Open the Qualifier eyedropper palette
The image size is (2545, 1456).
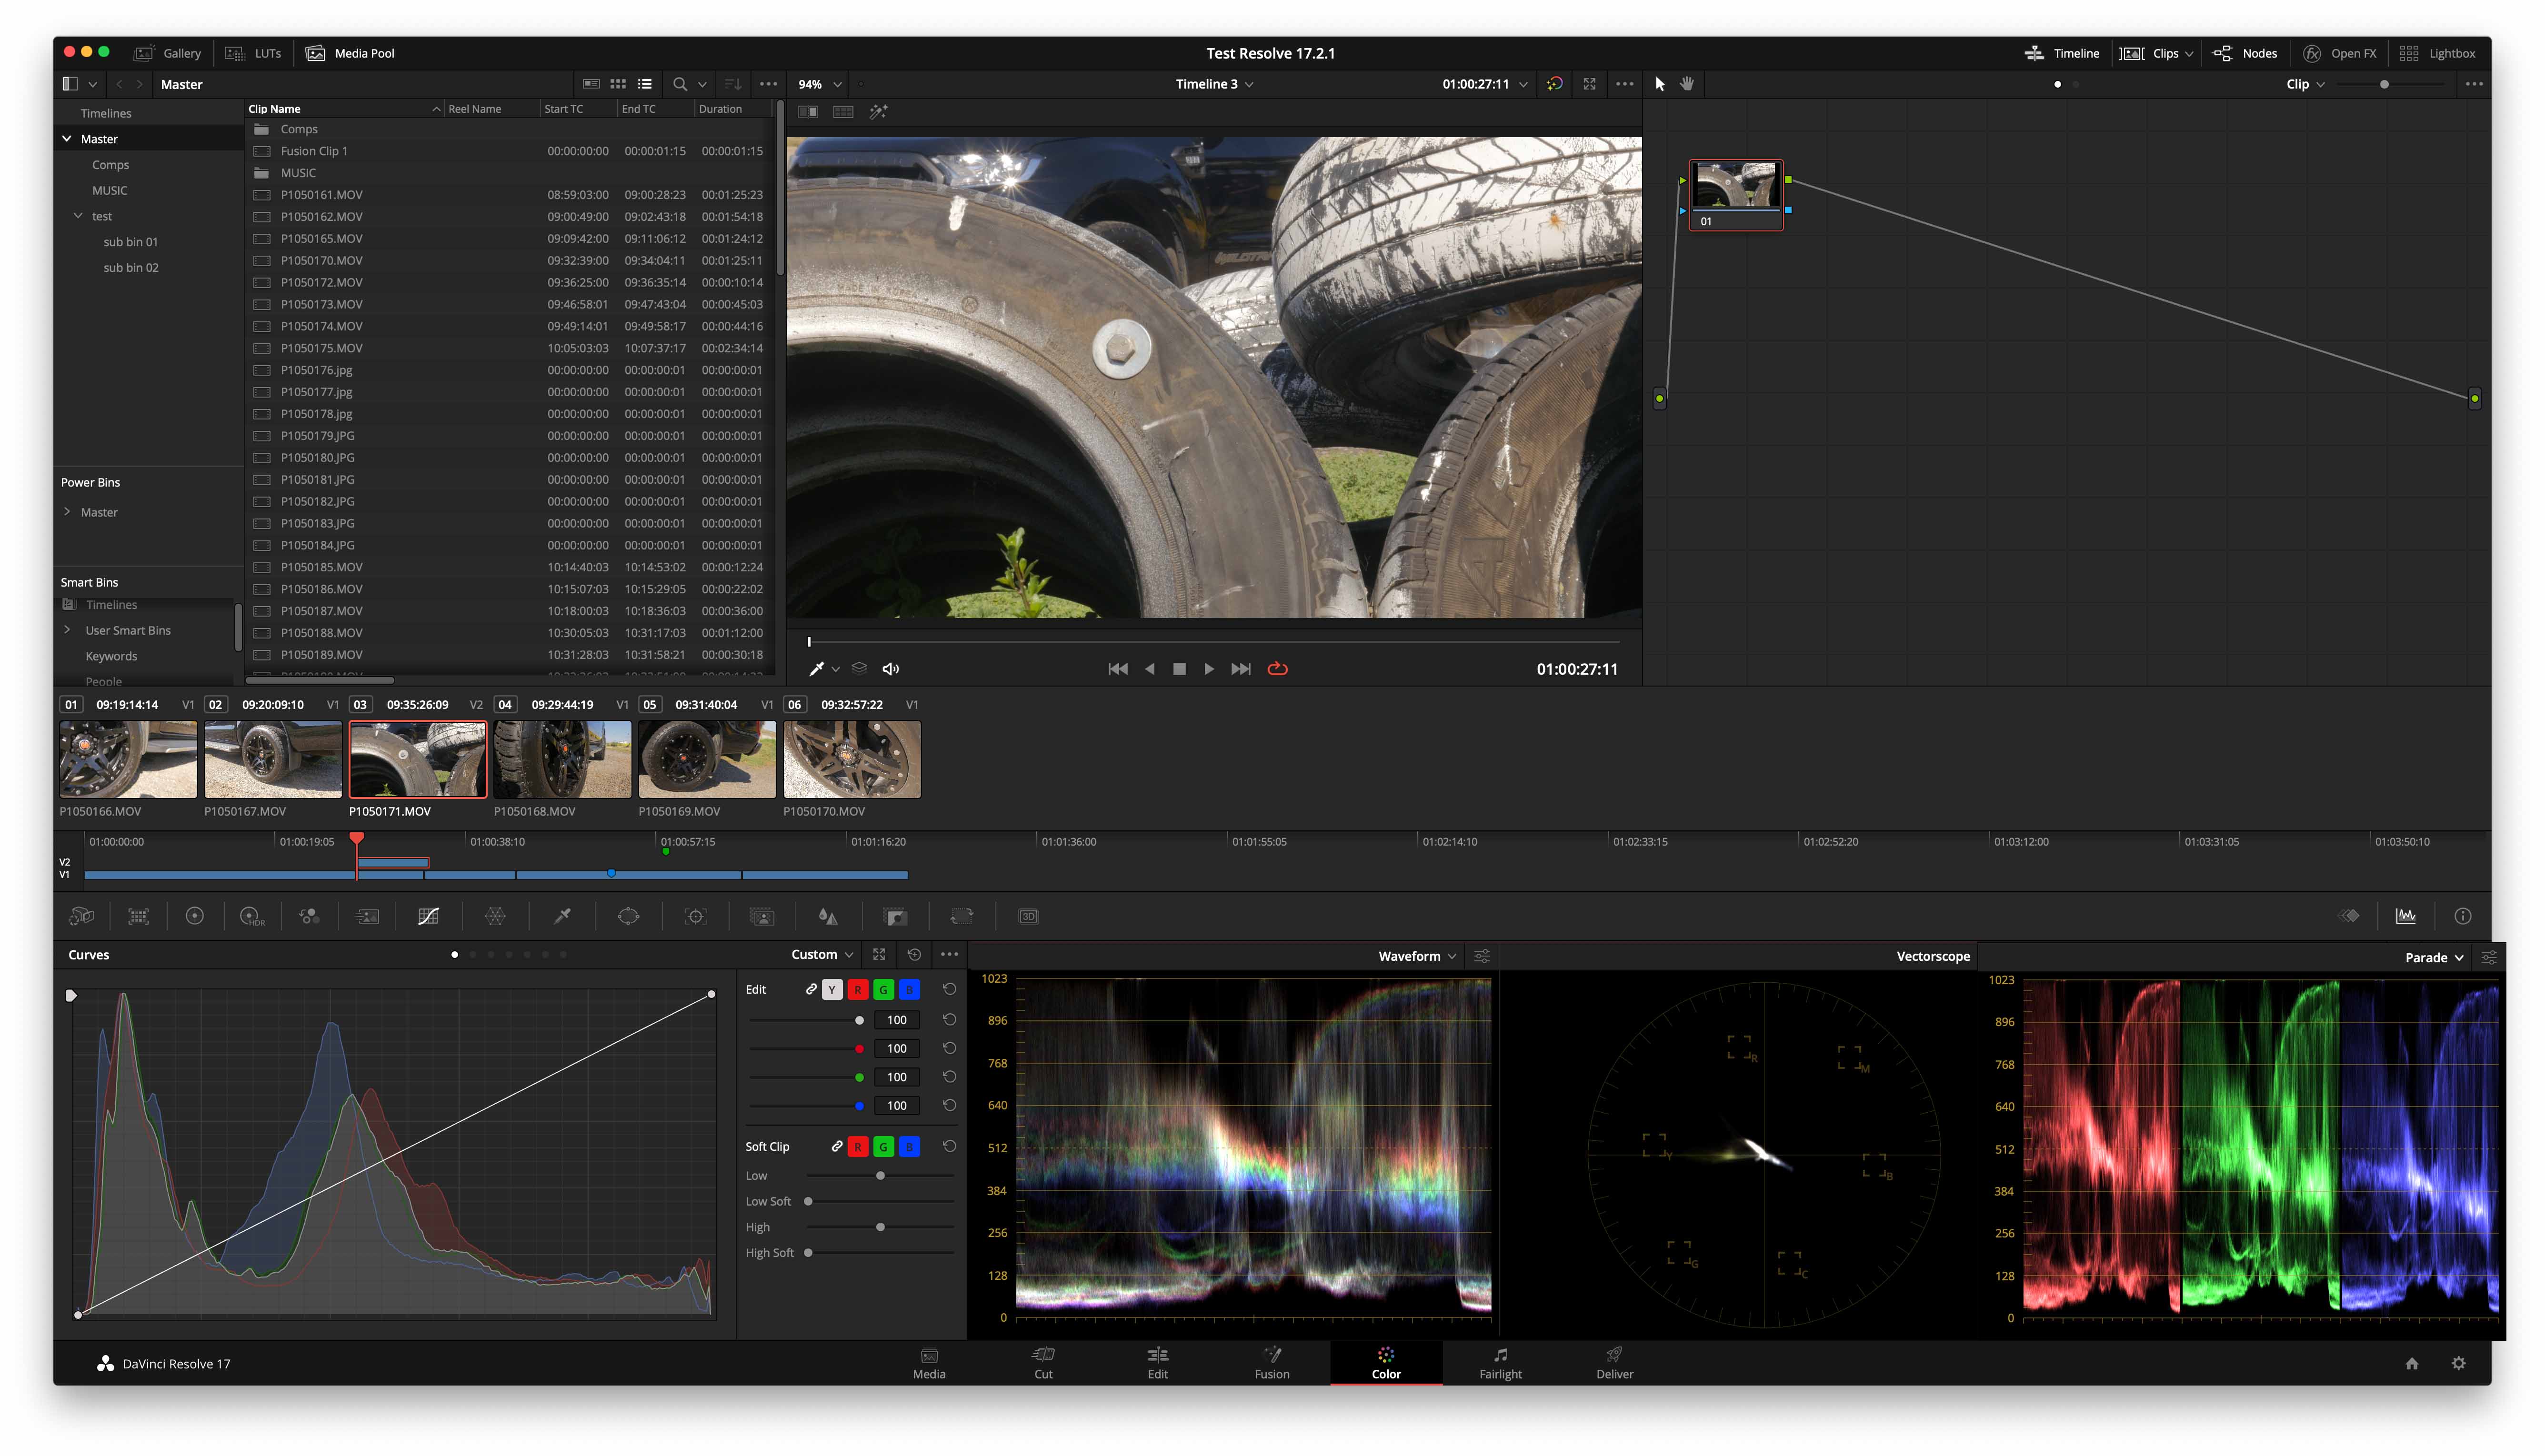pyautogui.click(x=562, y=916)
